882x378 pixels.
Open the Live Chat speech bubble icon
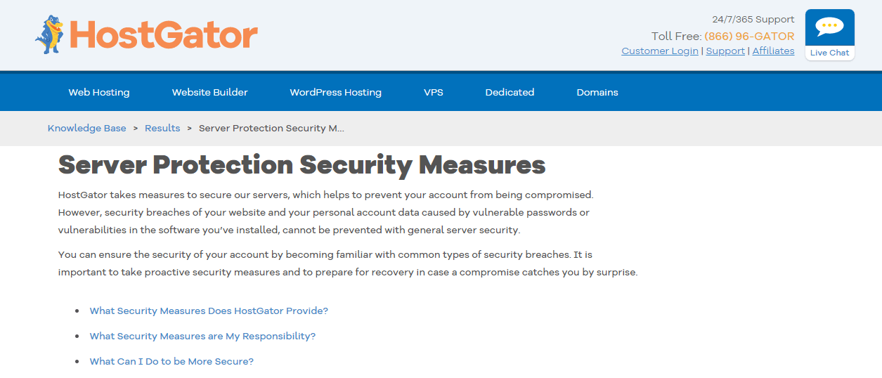829,27
